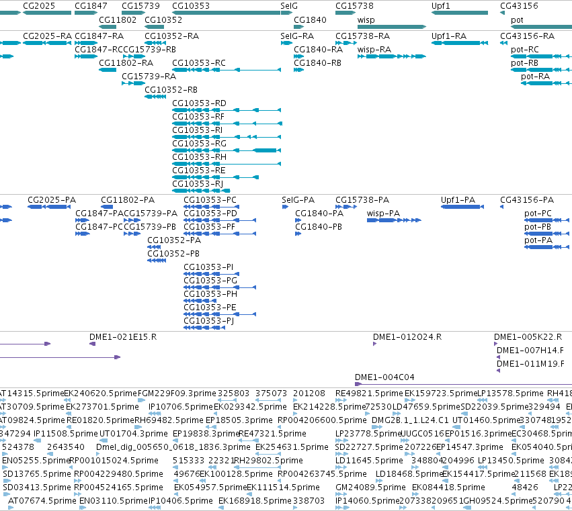Click transcript Upf1-RA label
Image resolution: width=572 pixels, height=511 pixels.
coord(449,36)
